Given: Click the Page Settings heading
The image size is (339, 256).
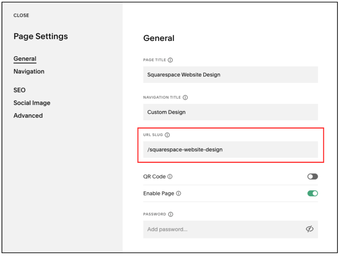Looking at the screenshot, I should 41,36.
